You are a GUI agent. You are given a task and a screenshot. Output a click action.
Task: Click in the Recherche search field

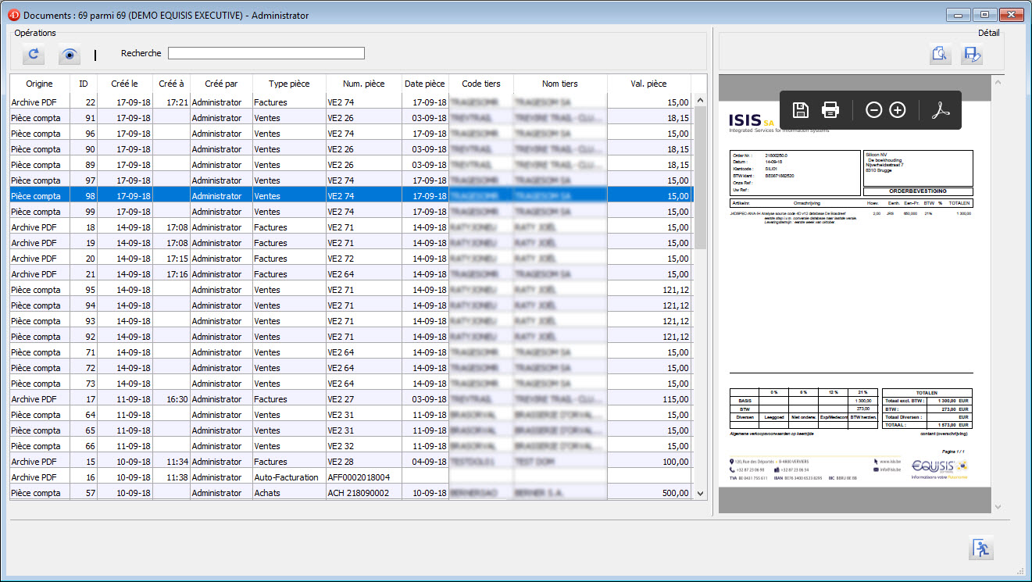tap(266, 53)
